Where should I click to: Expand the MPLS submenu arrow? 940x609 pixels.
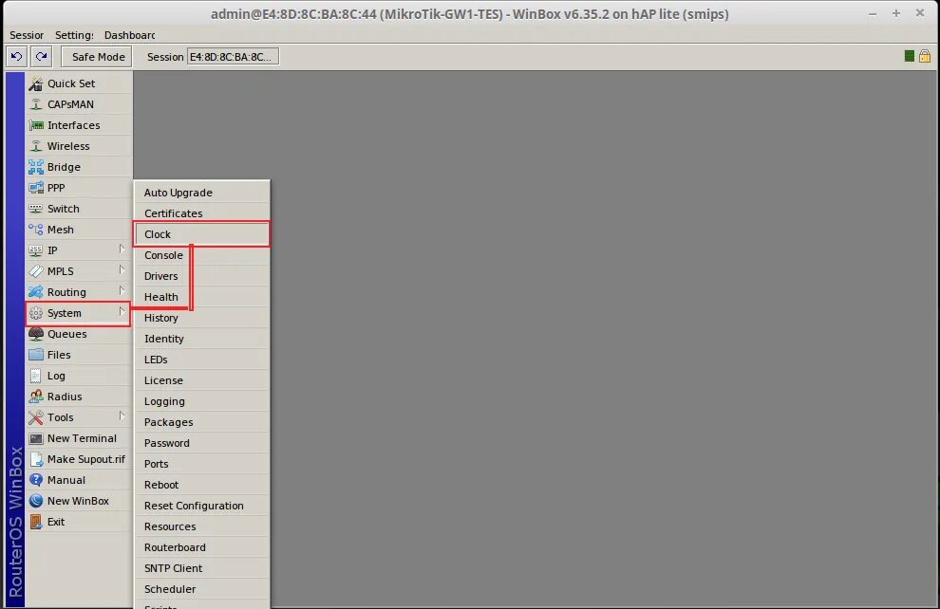pos(122,270)
